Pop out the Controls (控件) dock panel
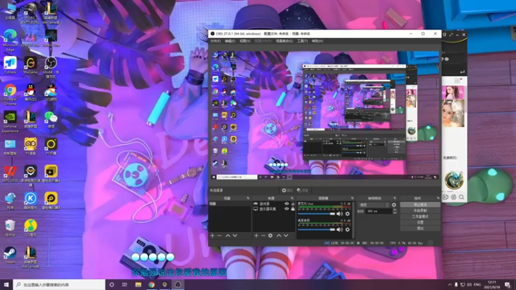The width and height of the screenshot is (516, 290). pyautogui.click(x=438, y=198)
